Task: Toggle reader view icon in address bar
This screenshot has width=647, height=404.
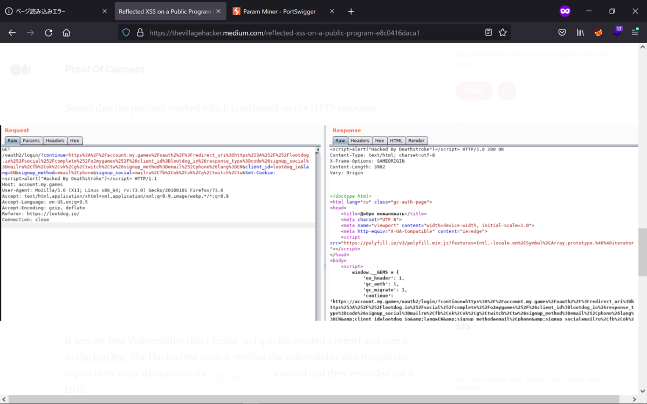Action: [488, 33]
